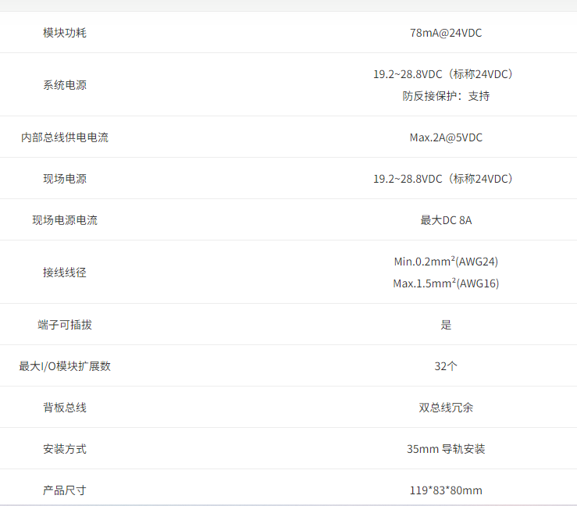Click the 背板总线 label
This screenshot has width=577, height=506.
click(x=65, y=408)
